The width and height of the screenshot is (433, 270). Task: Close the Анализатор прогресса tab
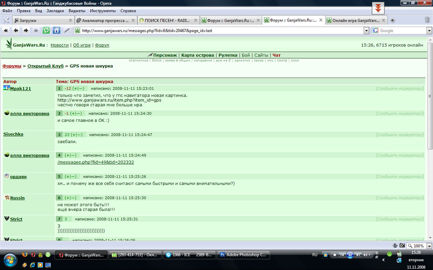point(133,20)
